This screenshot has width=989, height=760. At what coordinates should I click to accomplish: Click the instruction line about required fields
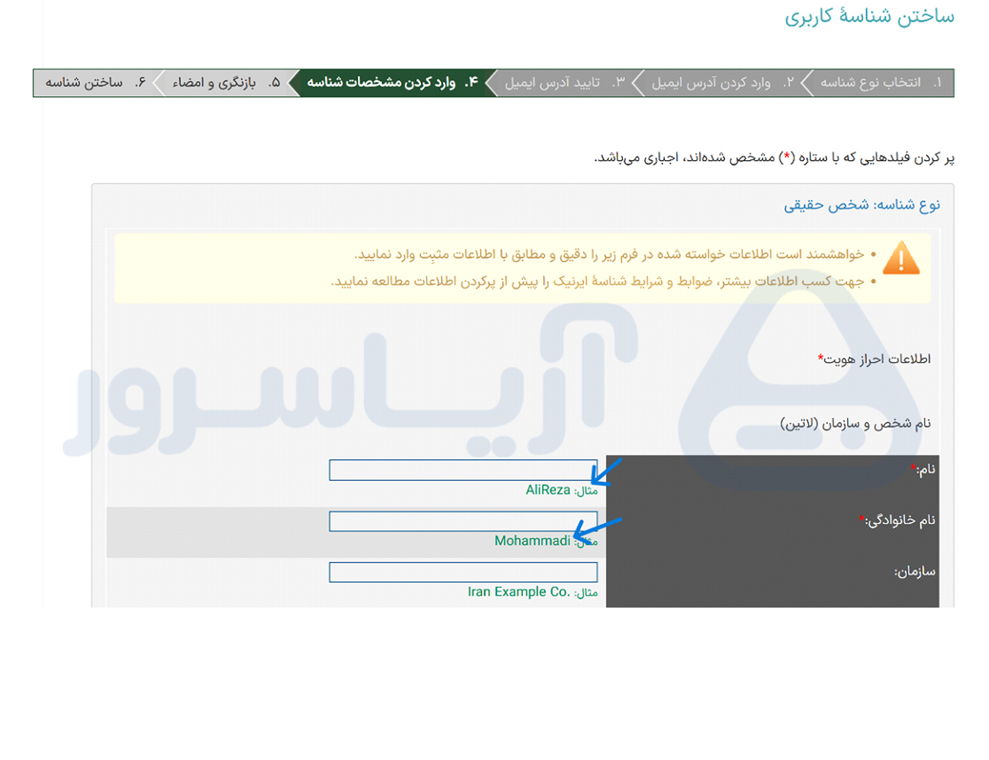tap(774, 157)
